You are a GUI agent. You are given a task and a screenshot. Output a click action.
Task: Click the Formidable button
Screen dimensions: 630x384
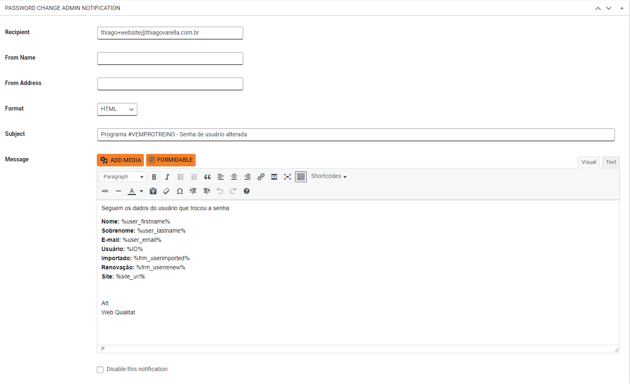click(171, 160)
